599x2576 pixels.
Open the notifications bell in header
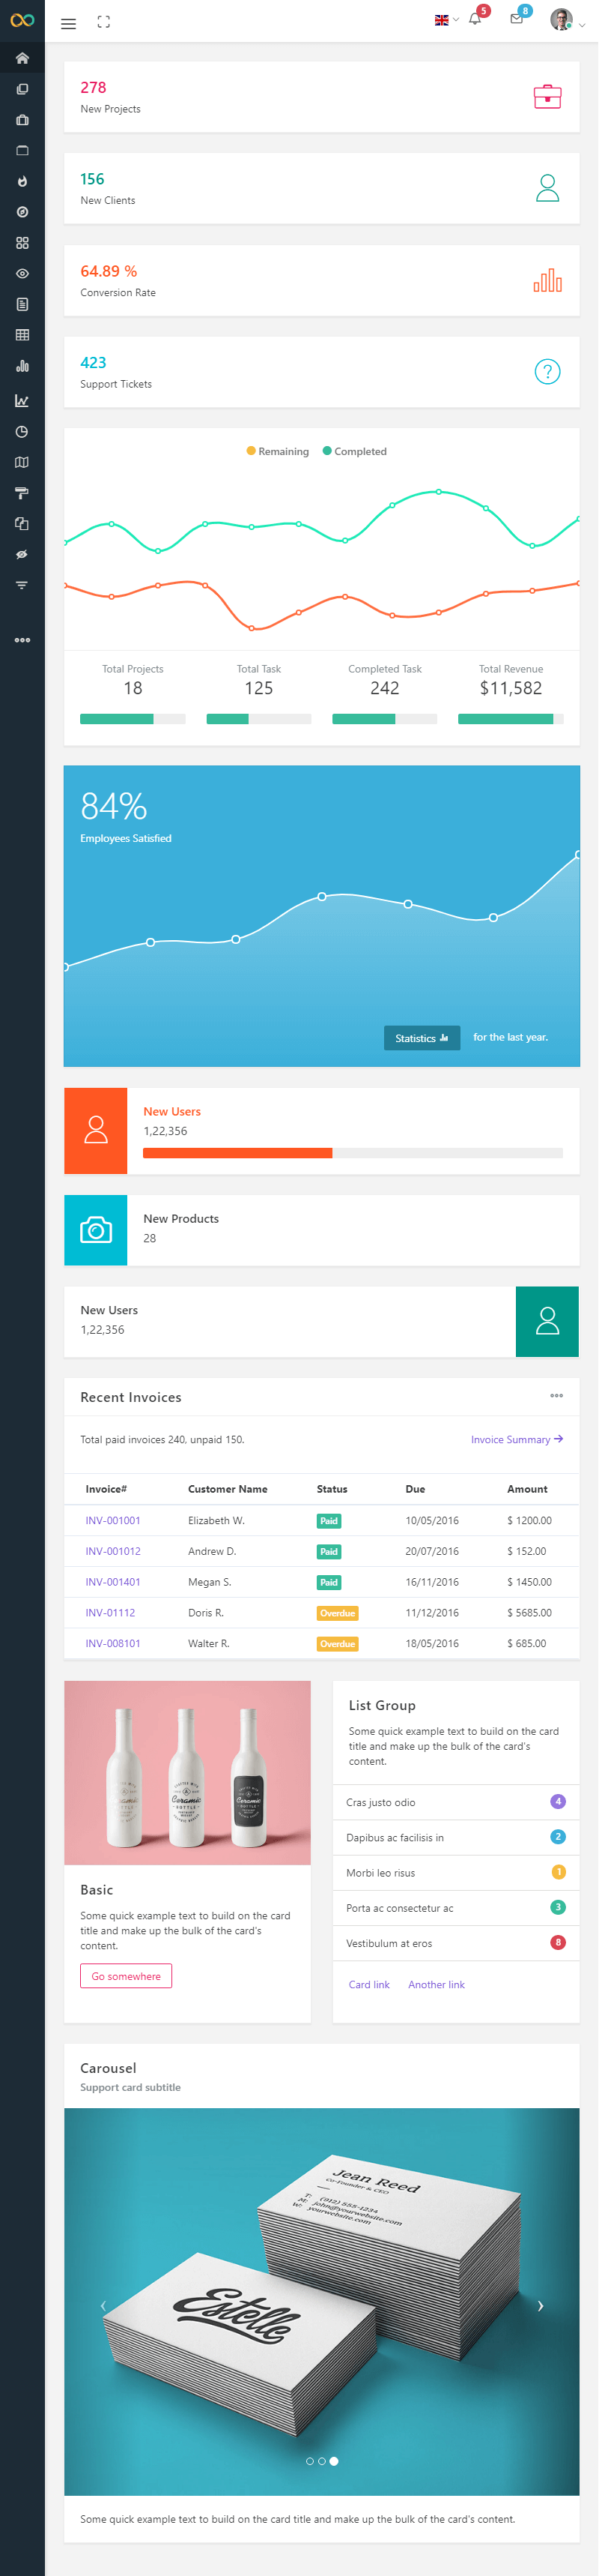[x=475, y=20]
